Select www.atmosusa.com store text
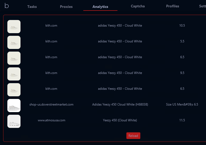 coord(51,120)
